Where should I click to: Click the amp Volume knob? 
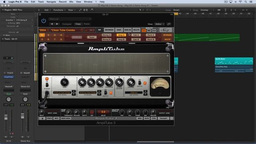(131, 82)
